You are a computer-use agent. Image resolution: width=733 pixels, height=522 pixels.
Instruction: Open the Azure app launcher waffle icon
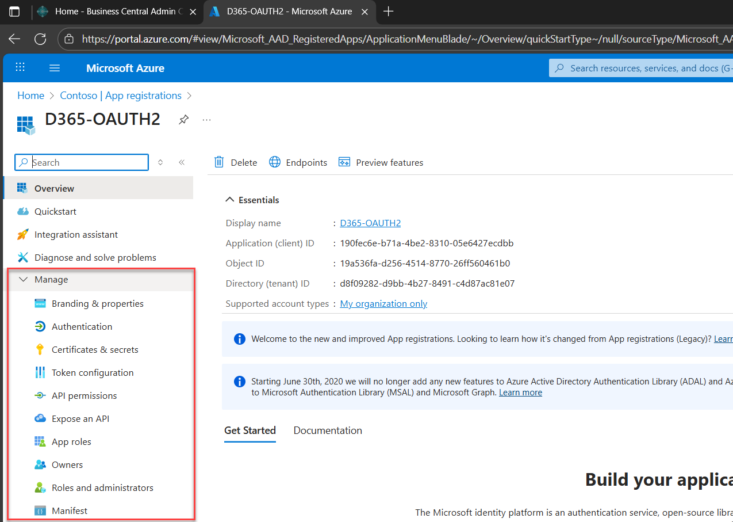click(20, 67)
